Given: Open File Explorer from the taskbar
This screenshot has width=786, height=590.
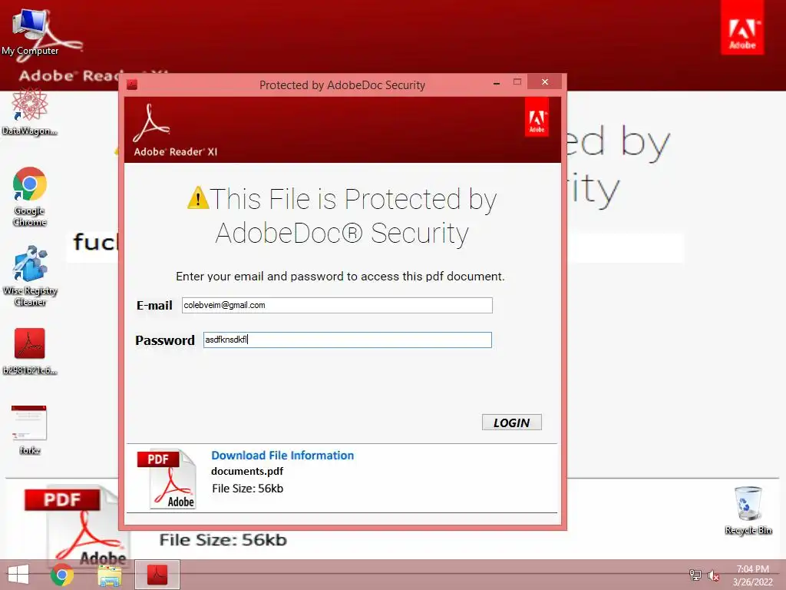Looking at the screenshot, I should [110, 575].
